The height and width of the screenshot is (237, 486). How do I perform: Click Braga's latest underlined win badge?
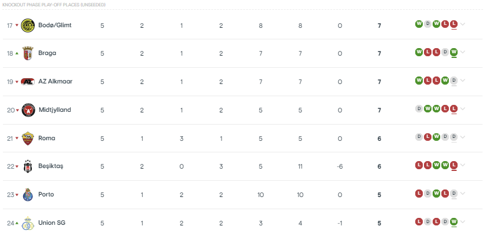454,52
